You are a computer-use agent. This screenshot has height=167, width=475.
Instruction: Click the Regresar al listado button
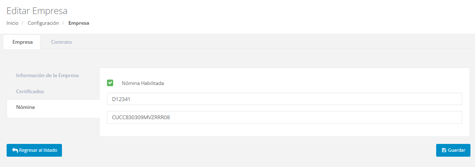tap(34, 151)
